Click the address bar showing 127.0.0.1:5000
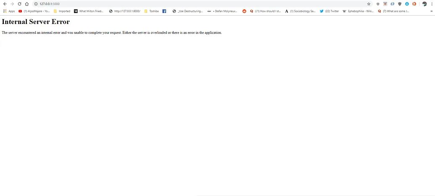Screen dimensions: 435x196 202,4
